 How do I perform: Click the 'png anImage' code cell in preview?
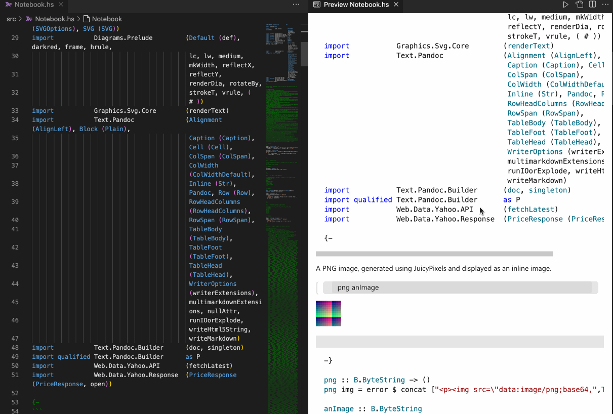pyautogui.click(x=460, y=287)
